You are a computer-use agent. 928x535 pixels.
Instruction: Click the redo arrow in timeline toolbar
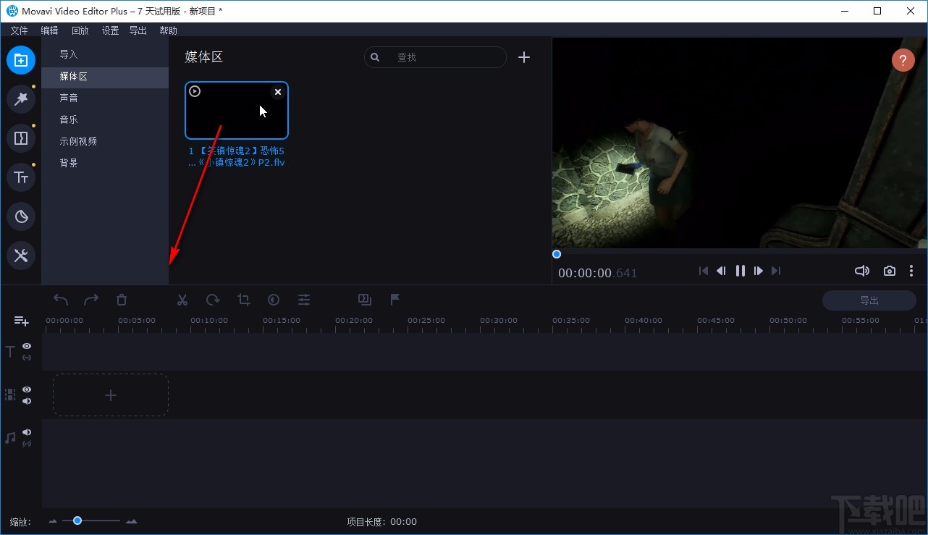[x=91, y=300]
